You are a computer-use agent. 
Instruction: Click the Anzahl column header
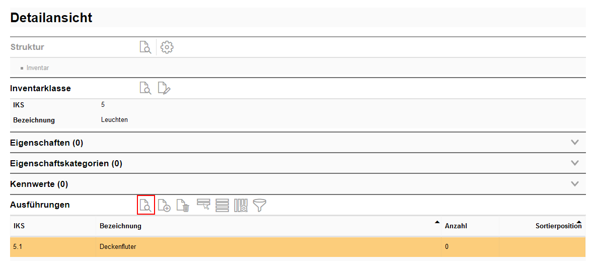[x=456, y=226]
